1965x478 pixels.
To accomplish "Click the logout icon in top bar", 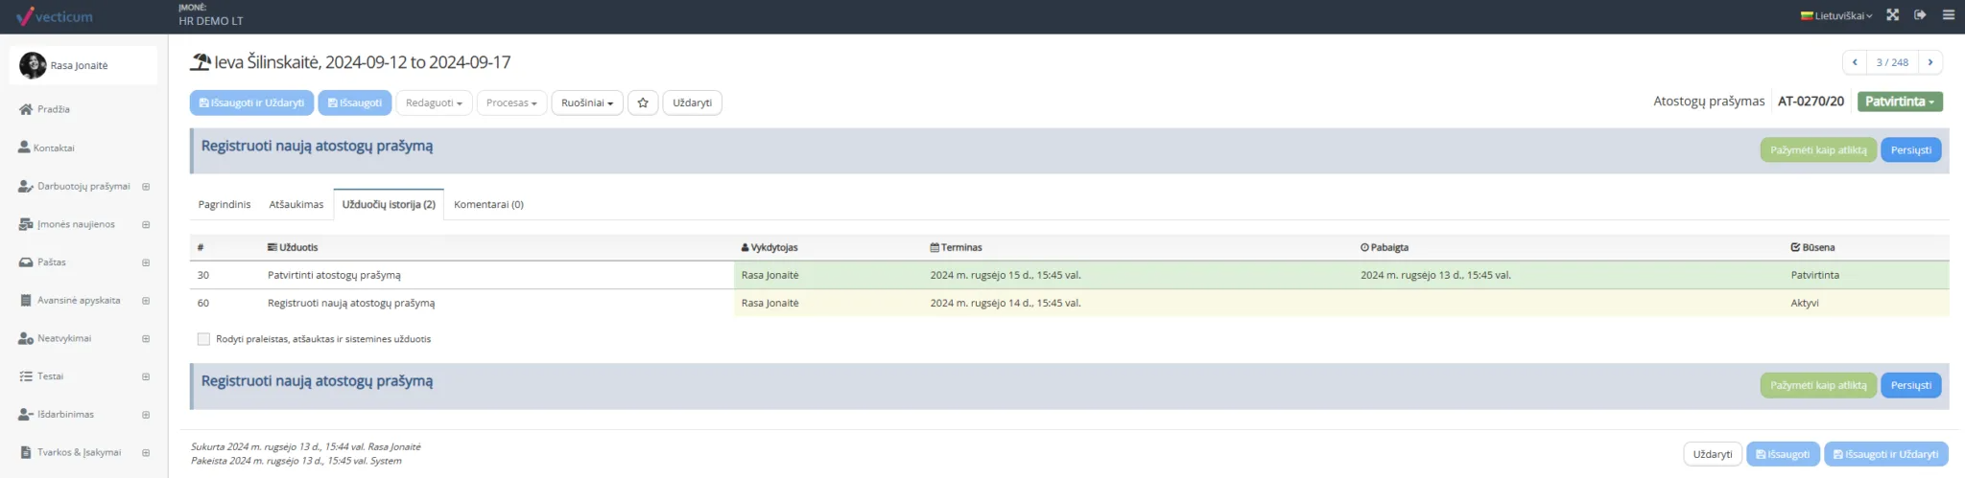I will (1919, 15).
